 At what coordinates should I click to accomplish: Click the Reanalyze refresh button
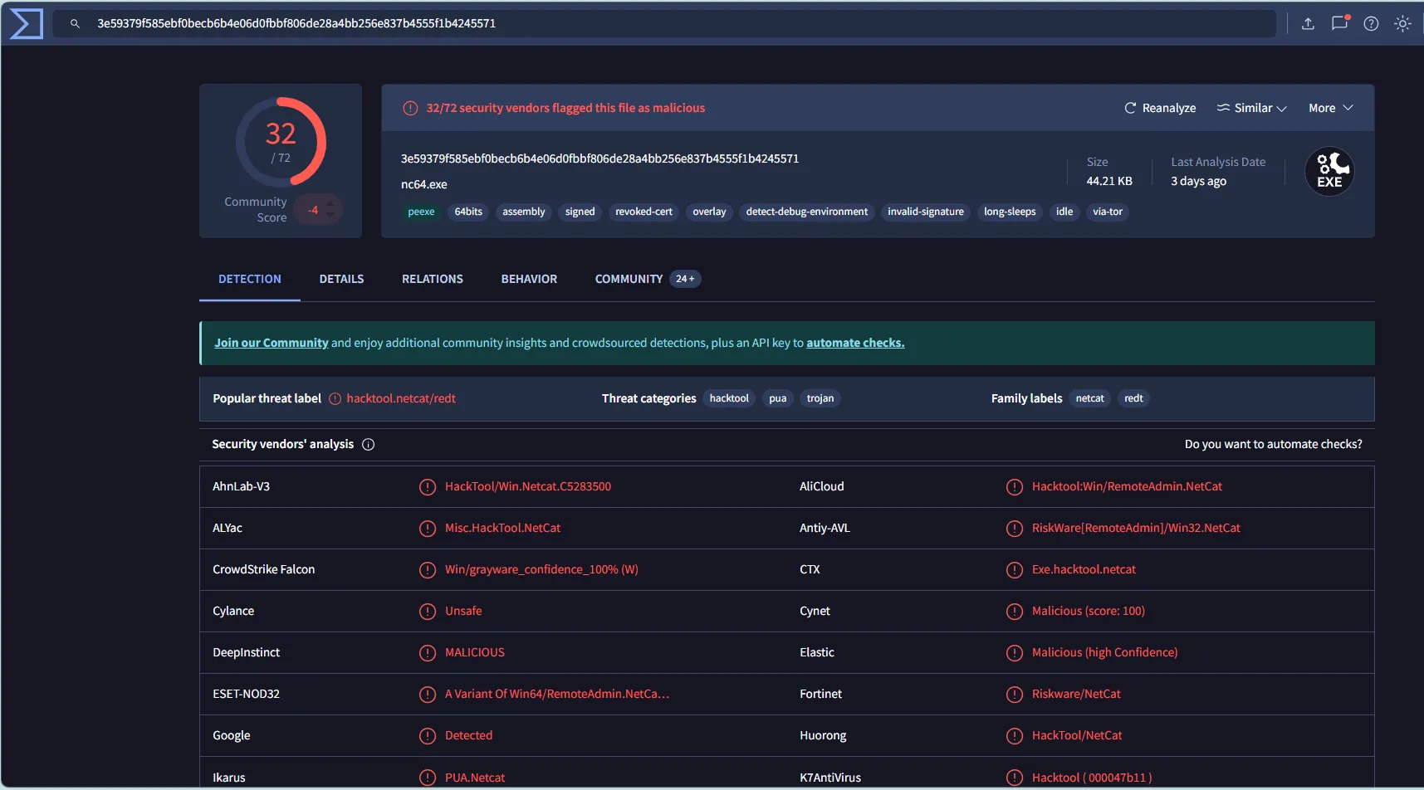click(x=1160, y=108)
